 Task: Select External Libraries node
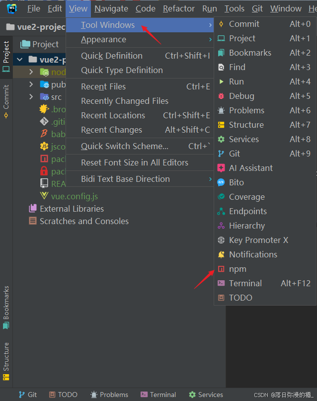pyautogui.click(x=72, y=209)
